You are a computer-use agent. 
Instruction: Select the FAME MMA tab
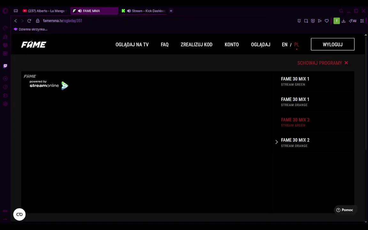click(94, 11)
